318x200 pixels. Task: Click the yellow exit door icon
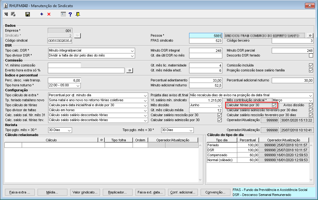tap(78, 14)
